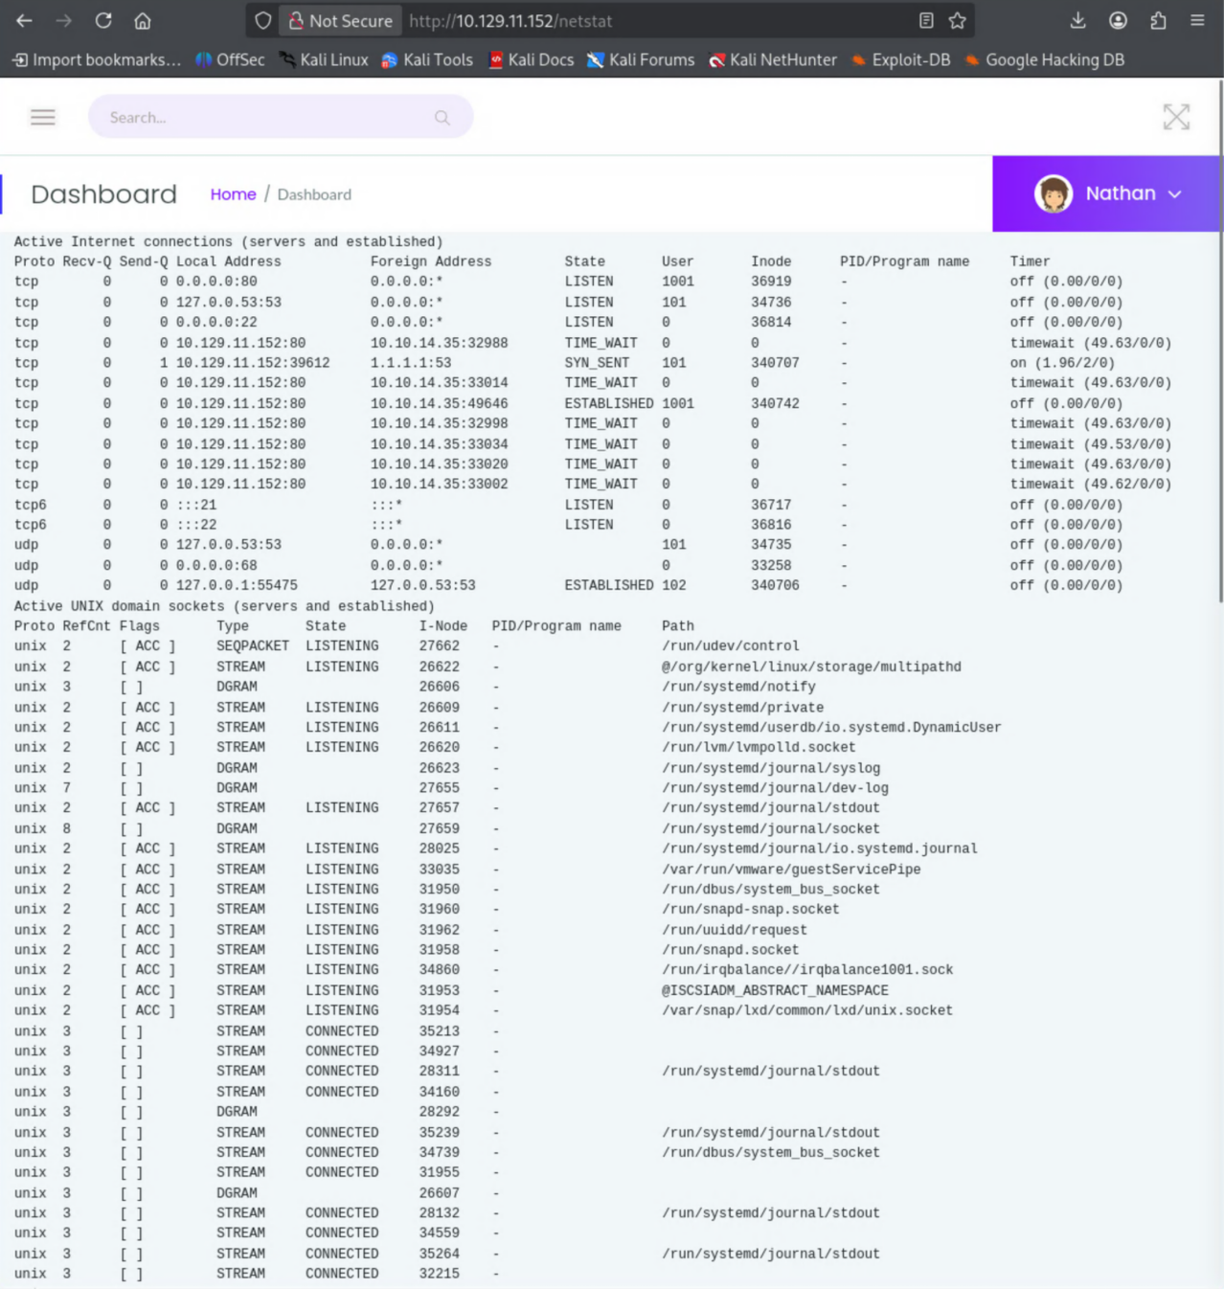The image size is (1224, 1289).
Task: Open the Kali Tools bookmark
Action: point(427,59)
